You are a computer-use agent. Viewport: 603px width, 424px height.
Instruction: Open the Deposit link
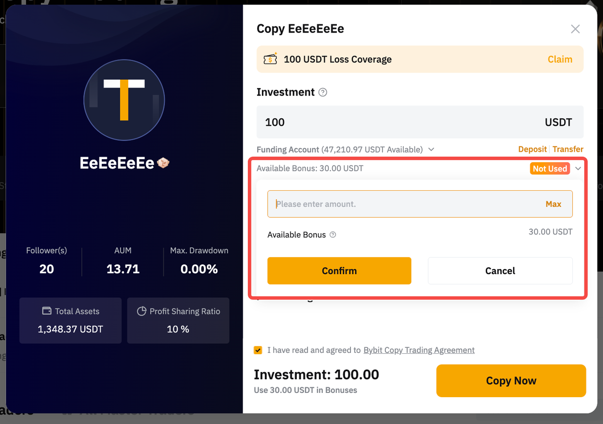pos(532,149)
